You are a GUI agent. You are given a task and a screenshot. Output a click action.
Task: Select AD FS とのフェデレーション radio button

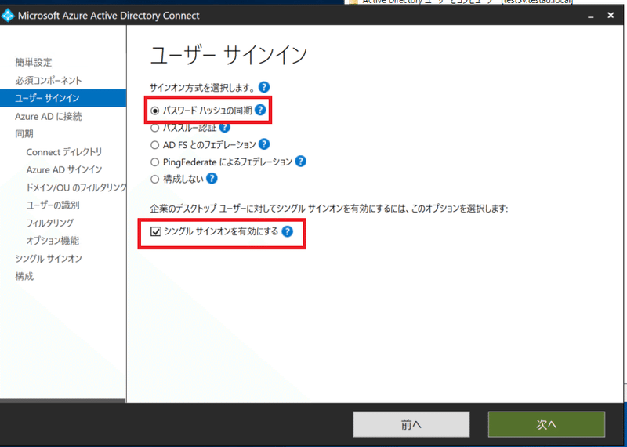[x=154, y=145]
